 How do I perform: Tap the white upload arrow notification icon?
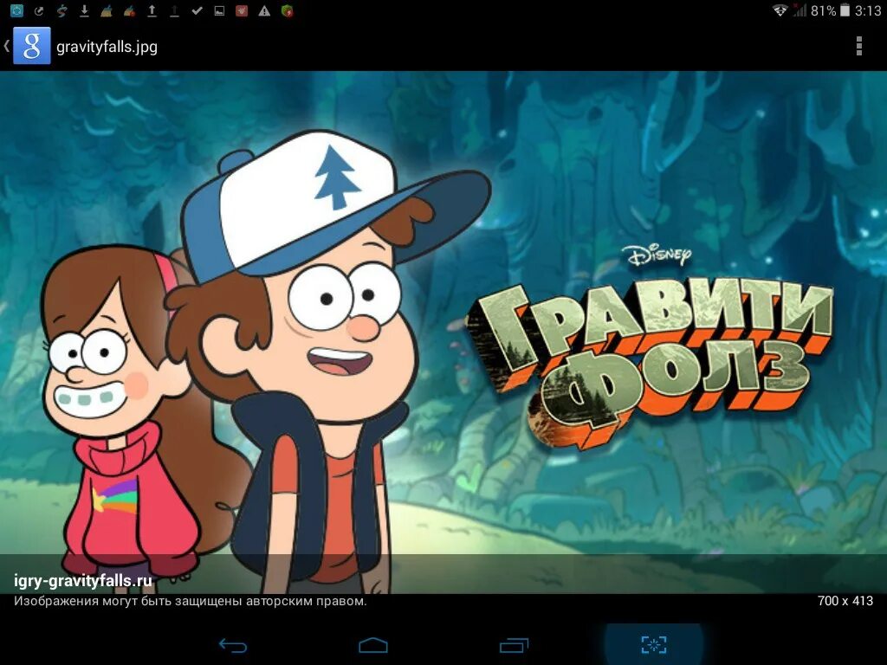[x=152, y=10]
